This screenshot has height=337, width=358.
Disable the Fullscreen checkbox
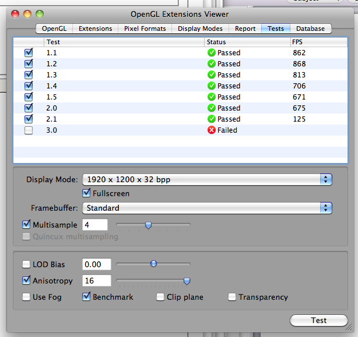(x=86, y=193)
